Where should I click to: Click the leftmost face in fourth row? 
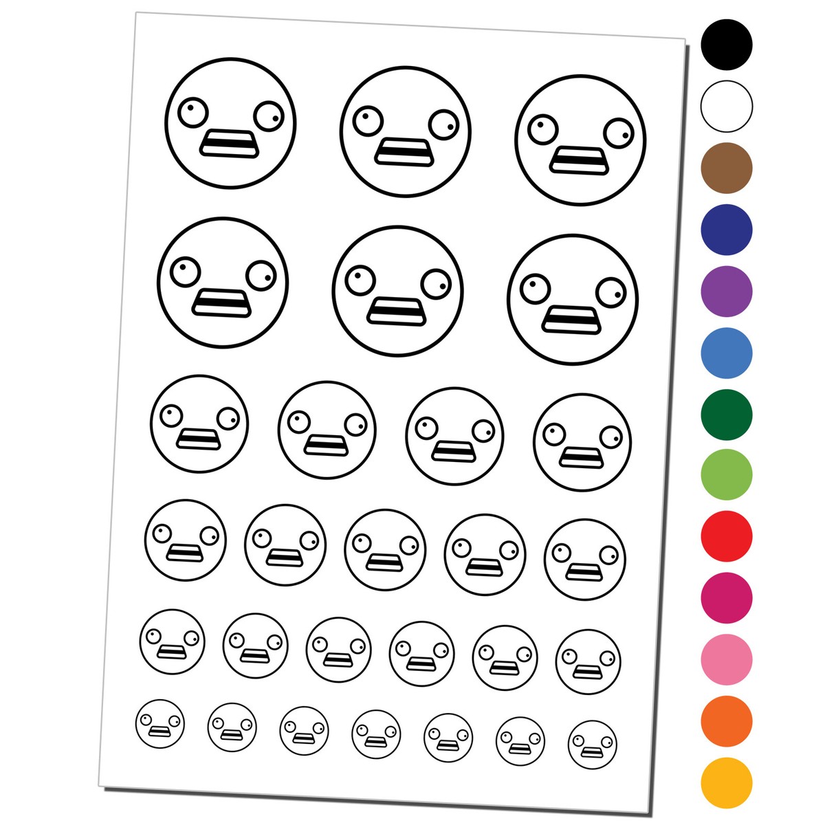pos(186,540)
